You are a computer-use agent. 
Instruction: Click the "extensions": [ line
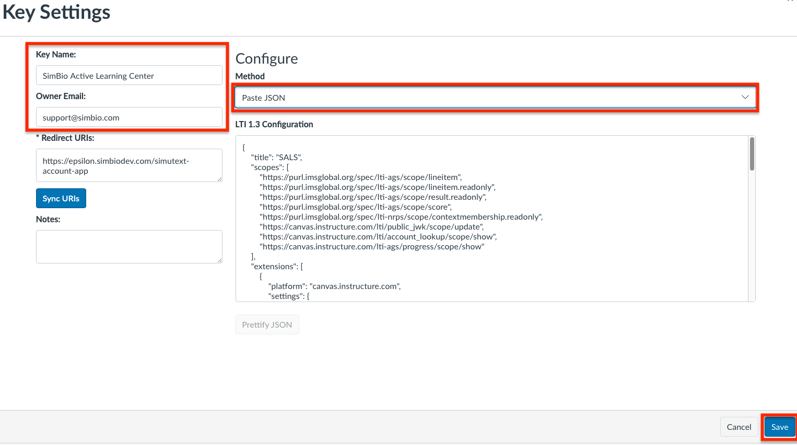[277, 267]
